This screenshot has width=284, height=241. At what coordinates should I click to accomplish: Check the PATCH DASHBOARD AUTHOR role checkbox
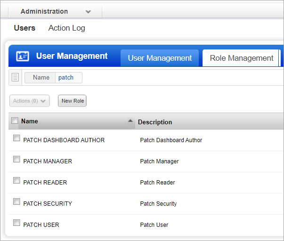point(16,138)
